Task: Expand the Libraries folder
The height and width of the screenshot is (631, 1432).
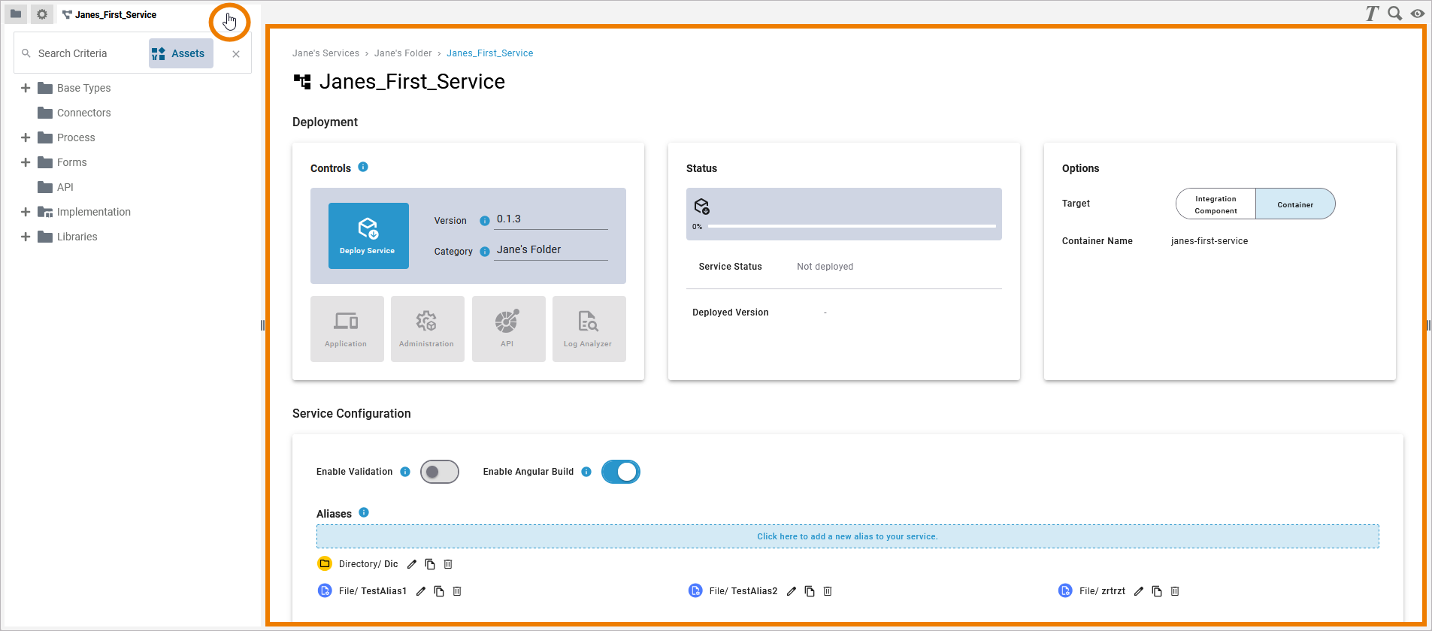Action: point(26,237)
